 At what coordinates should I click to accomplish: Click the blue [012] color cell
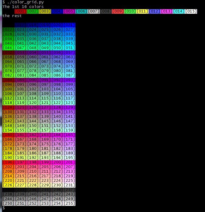[x=155, y=11]
